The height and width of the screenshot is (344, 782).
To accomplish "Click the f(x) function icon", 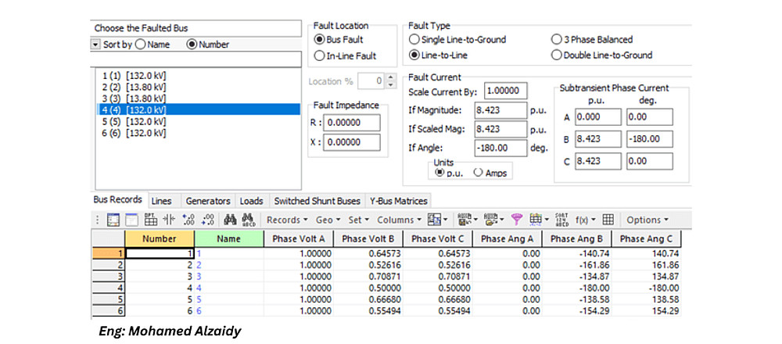I will pos(581,220).
